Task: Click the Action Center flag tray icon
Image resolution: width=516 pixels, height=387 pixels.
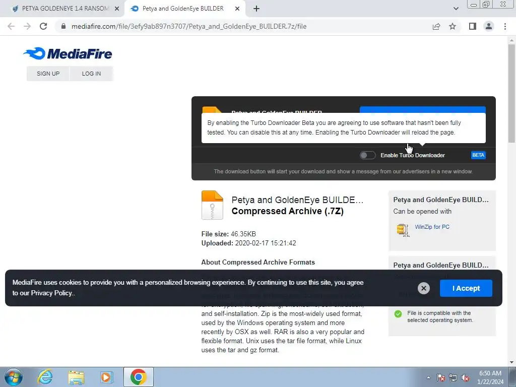Action: tap(441, 378)
